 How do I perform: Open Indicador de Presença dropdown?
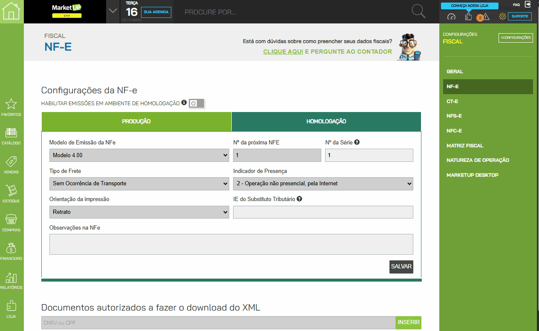point(323,184)
